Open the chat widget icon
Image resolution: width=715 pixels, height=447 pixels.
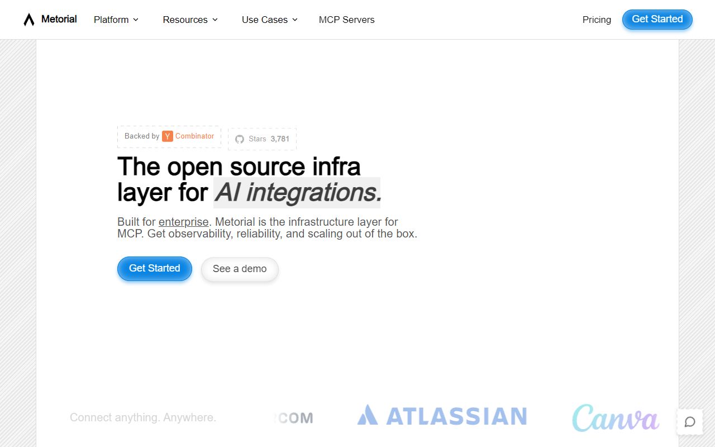[690, 422]
